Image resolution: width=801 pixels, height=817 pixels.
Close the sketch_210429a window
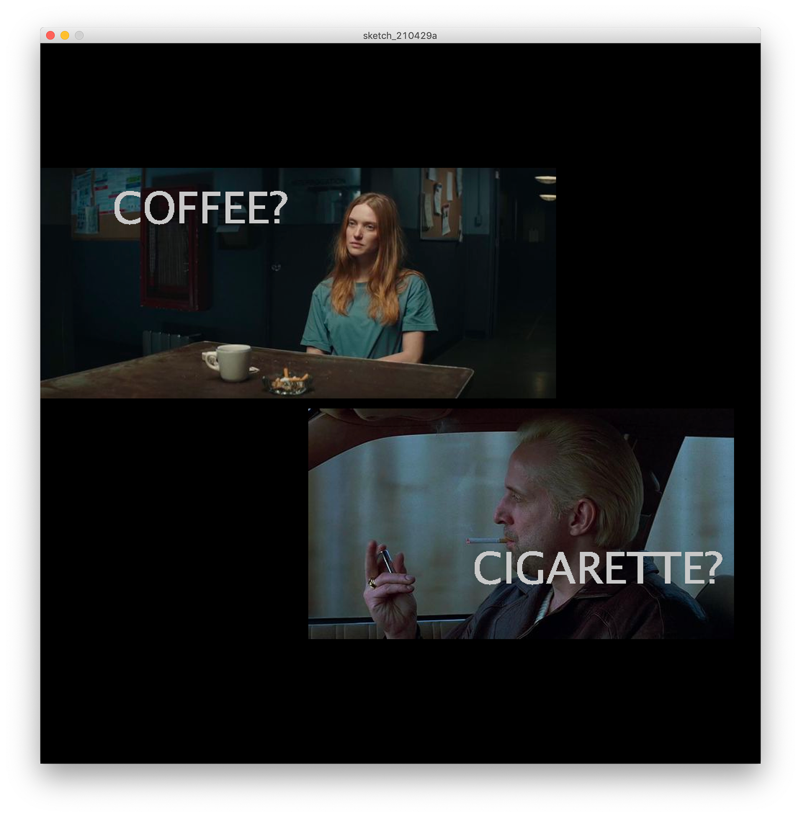[x=50, y=35]
